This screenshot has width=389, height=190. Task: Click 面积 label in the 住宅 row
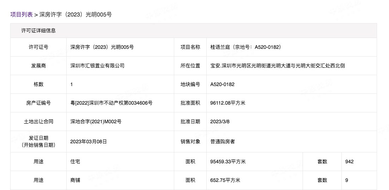click(x=190, y=162)
